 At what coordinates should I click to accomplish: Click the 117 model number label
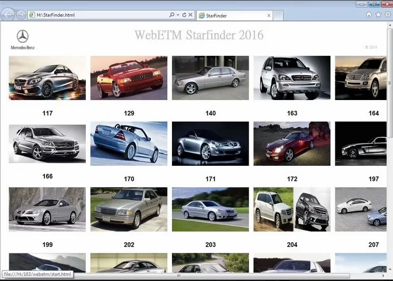coord(47,113)
